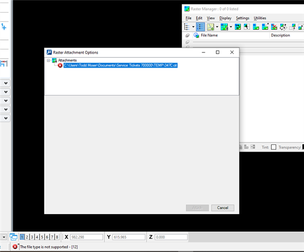Image resolution: width=304 pixels, height=252 pixels.
Task: Expand the second chevron in left panel
Action: (6, 92)
